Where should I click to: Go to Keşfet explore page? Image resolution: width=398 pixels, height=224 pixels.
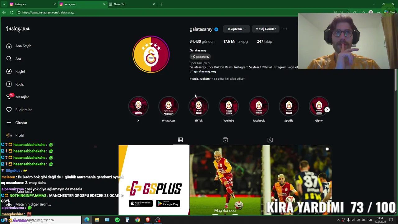(16, 72)
